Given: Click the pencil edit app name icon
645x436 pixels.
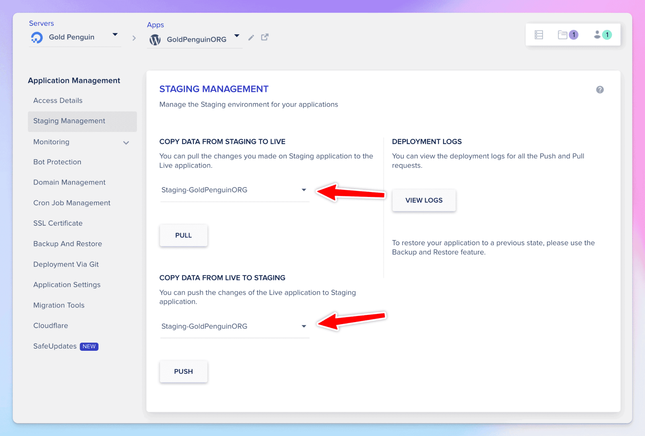Looking at the screenshot, I should (251, 38).
